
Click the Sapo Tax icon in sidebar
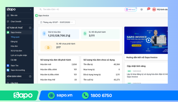[x=8, y=65]
